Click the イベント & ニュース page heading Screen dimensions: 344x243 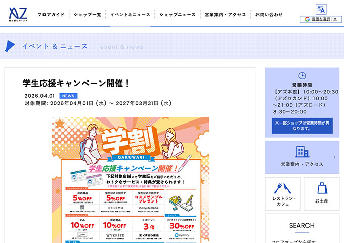[55, 46]
